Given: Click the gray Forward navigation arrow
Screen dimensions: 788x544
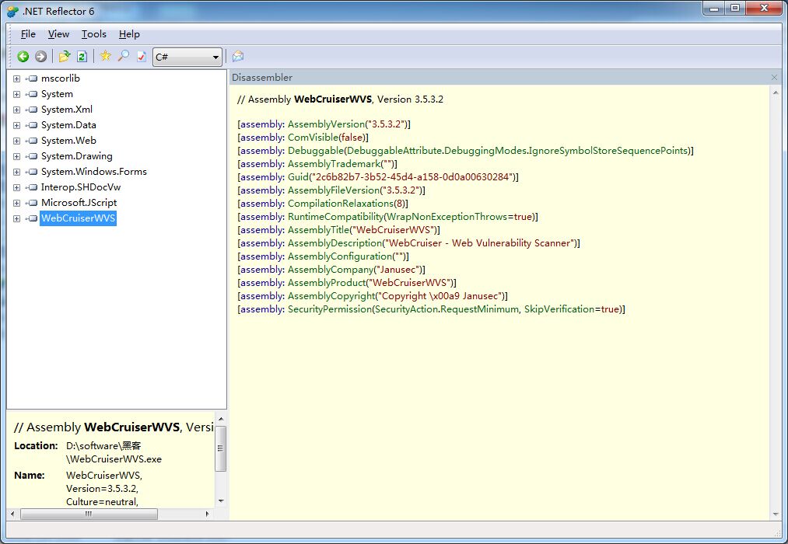Looking at the screenshot, I should coord(40,57).
